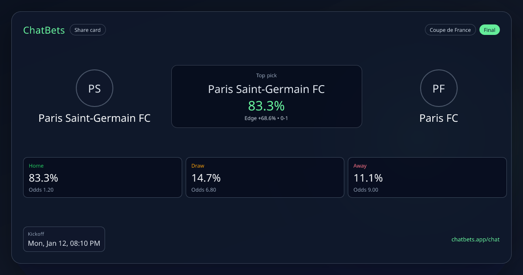Click the PS team circle icon
This screenshot has height=275, width=523.
coord(95,89)
